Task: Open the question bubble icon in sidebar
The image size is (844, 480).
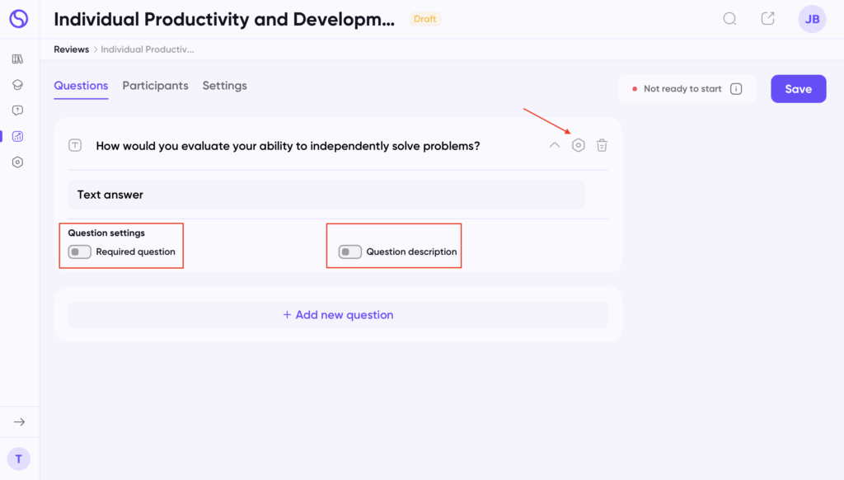Action: click(x=17, y=111)
